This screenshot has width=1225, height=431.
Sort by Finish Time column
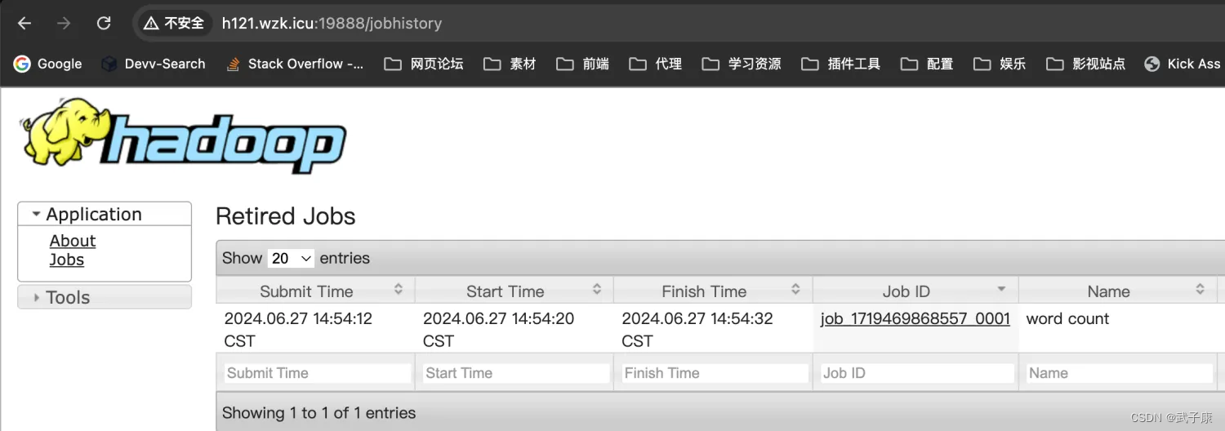click(x=713, y=291)
